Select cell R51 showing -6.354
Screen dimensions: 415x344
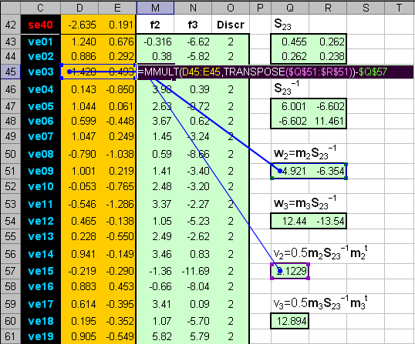[x=328, y=171]
